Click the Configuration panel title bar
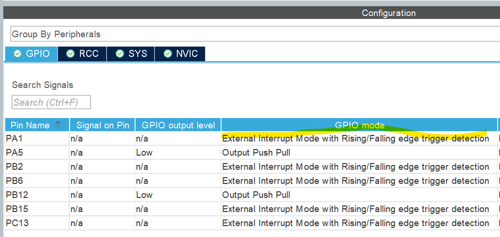The height and width of the screenshot is (237, 500). [x=252, y=13]
